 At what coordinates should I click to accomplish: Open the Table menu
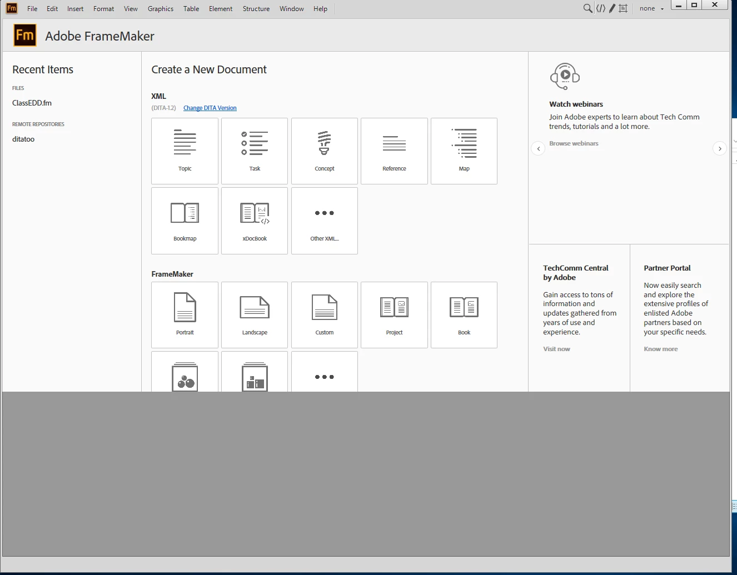pyautogui.click(x=191, y=8)
